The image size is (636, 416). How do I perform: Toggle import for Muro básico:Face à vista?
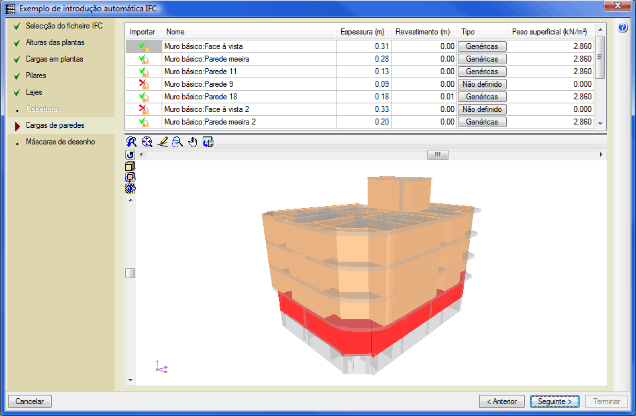144,46
